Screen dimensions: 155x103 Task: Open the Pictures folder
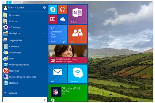click(x=25, y=21)
